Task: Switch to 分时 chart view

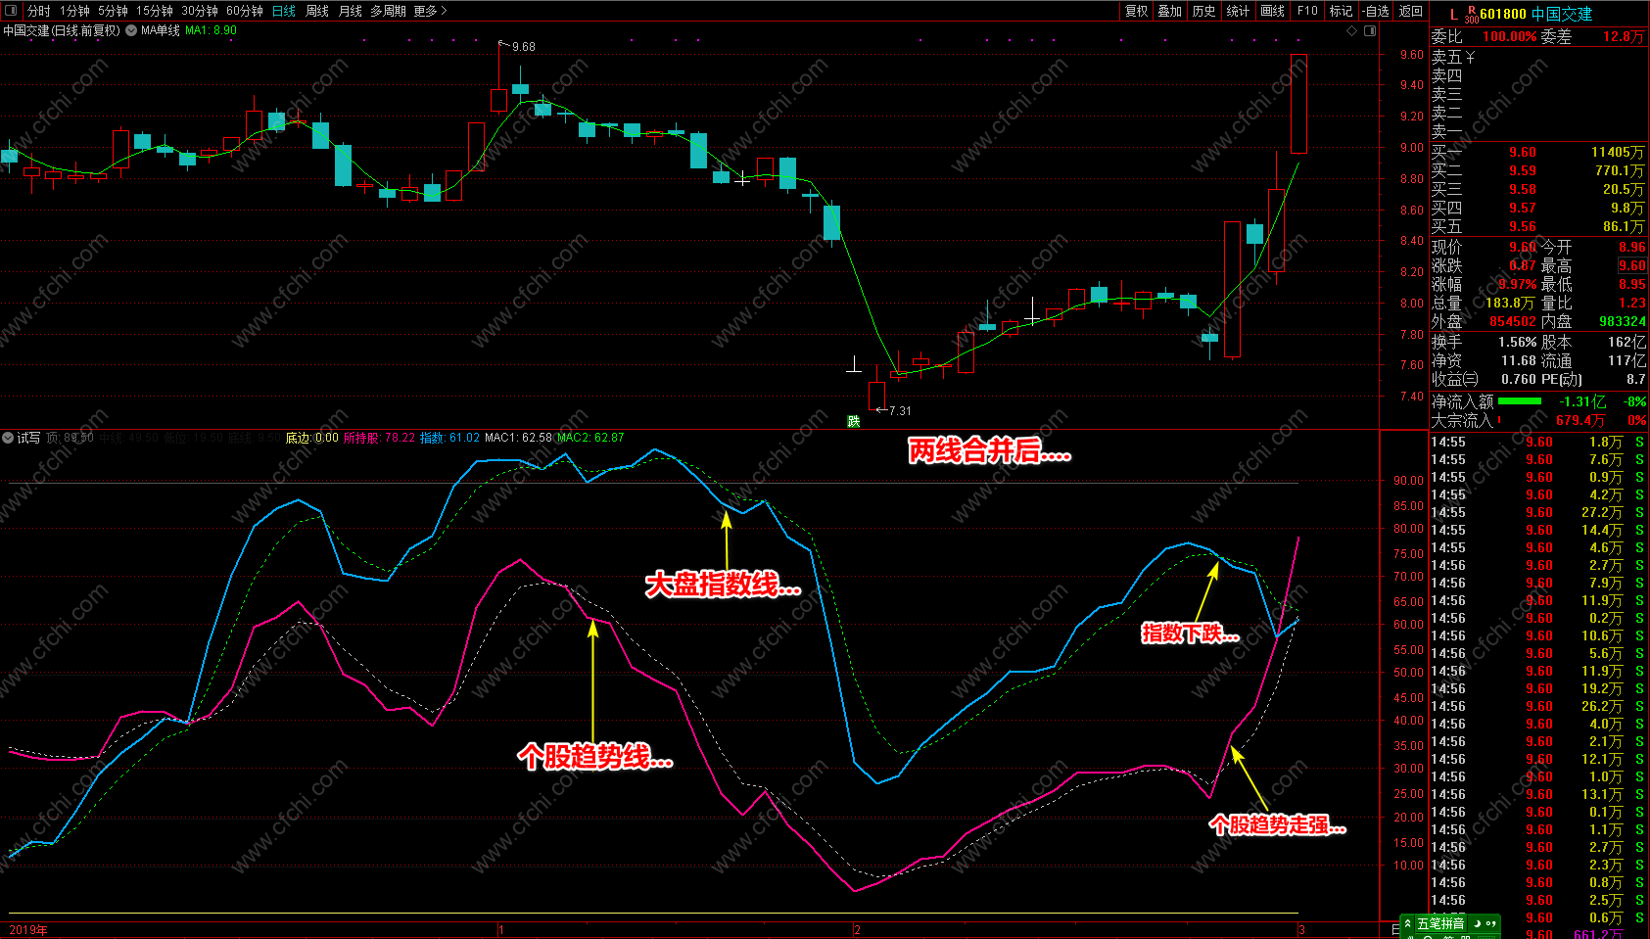Action: (39, 11)
